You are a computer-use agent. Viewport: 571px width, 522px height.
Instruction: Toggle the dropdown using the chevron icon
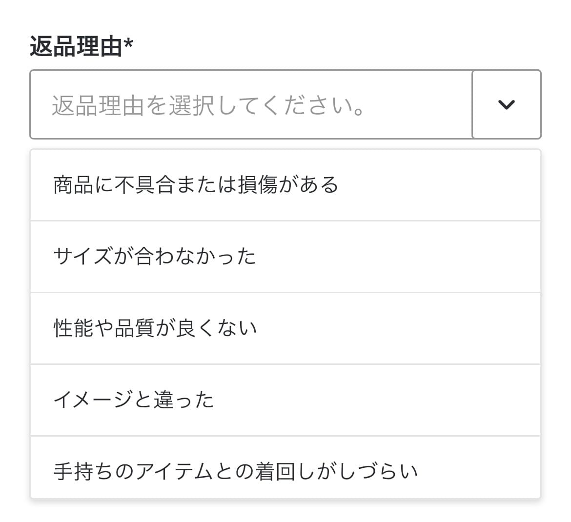tap(506, 104)
